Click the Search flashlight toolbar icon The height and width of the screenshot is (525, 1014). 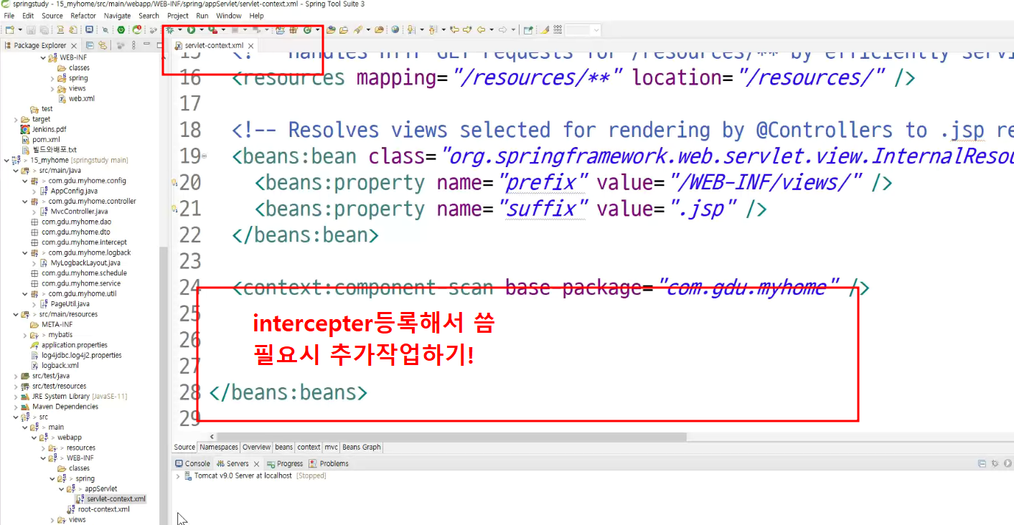coord(358,30)
